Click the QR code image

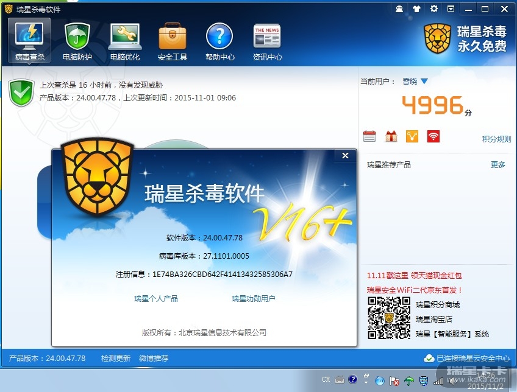[x=389, y=318]
